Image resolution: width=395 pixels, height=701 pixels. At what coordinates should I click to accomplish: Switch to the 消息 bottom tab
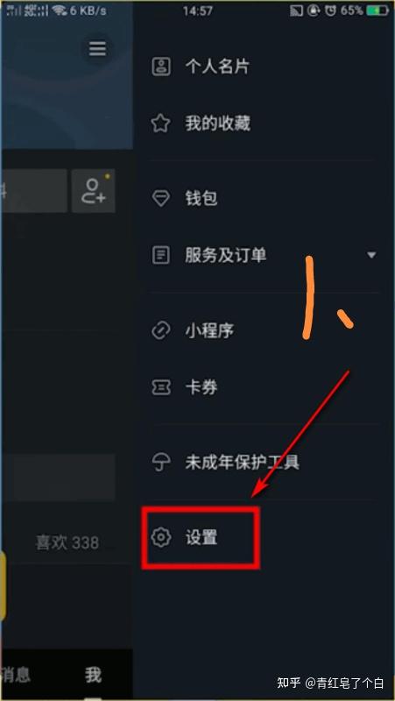[15, 675]
